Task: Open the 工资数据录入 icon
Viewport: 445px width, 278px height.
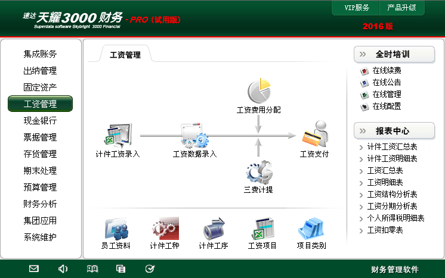Action: click(x=194, y=136)
